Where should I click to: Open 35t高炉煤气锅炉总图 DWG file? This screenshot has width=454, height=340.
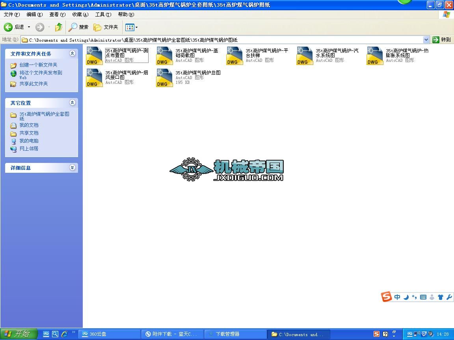point(164,77)
